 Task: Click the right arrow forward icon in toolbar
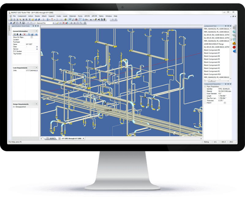[74, 23]
